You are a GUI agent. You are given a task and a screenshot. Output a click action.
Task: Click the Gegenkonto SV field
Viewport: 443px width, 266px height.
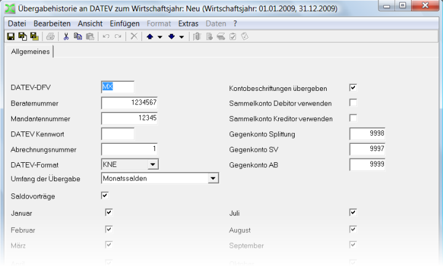tap(367, 149)
